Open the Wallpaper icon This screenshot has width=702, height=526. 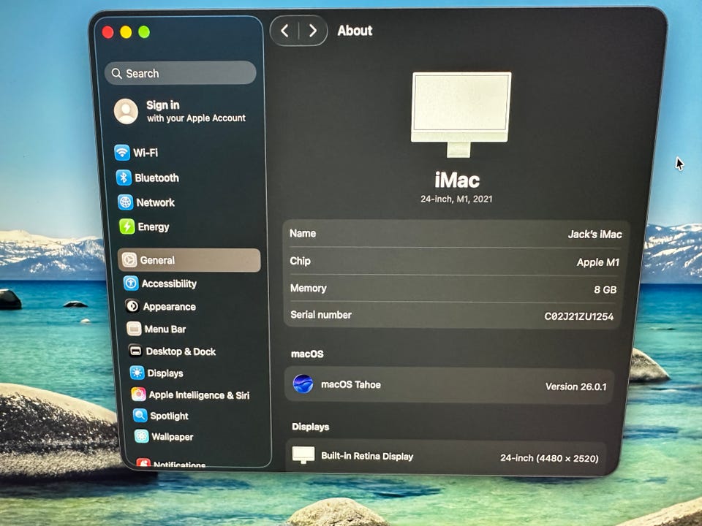141,436
